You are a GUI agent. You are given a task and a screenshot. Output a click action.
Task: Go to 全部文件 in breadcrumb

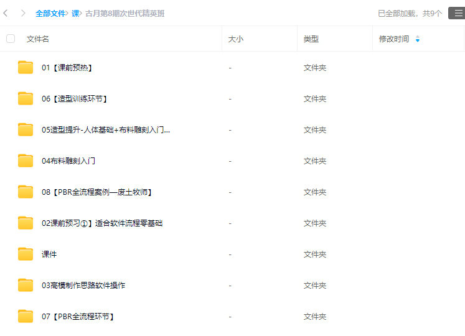pyautogui.click(x=50, y=13)
